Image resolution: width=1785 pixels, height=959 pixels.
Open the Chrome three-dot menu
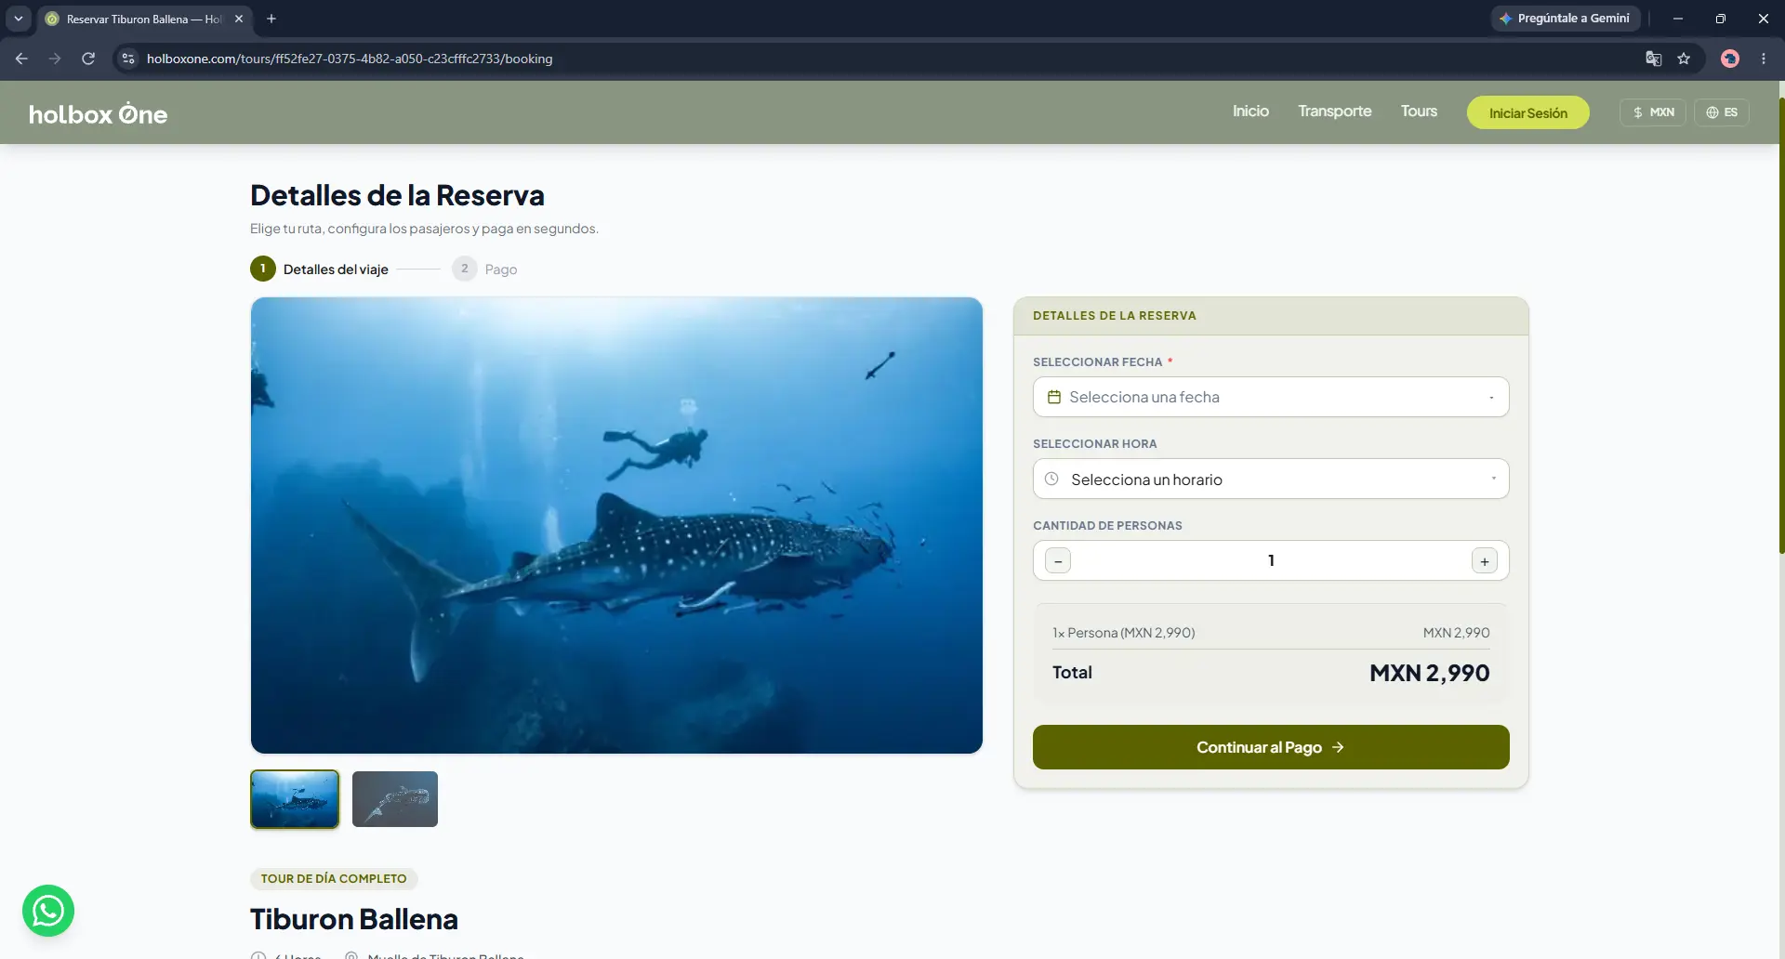(x=1764, y=59)
